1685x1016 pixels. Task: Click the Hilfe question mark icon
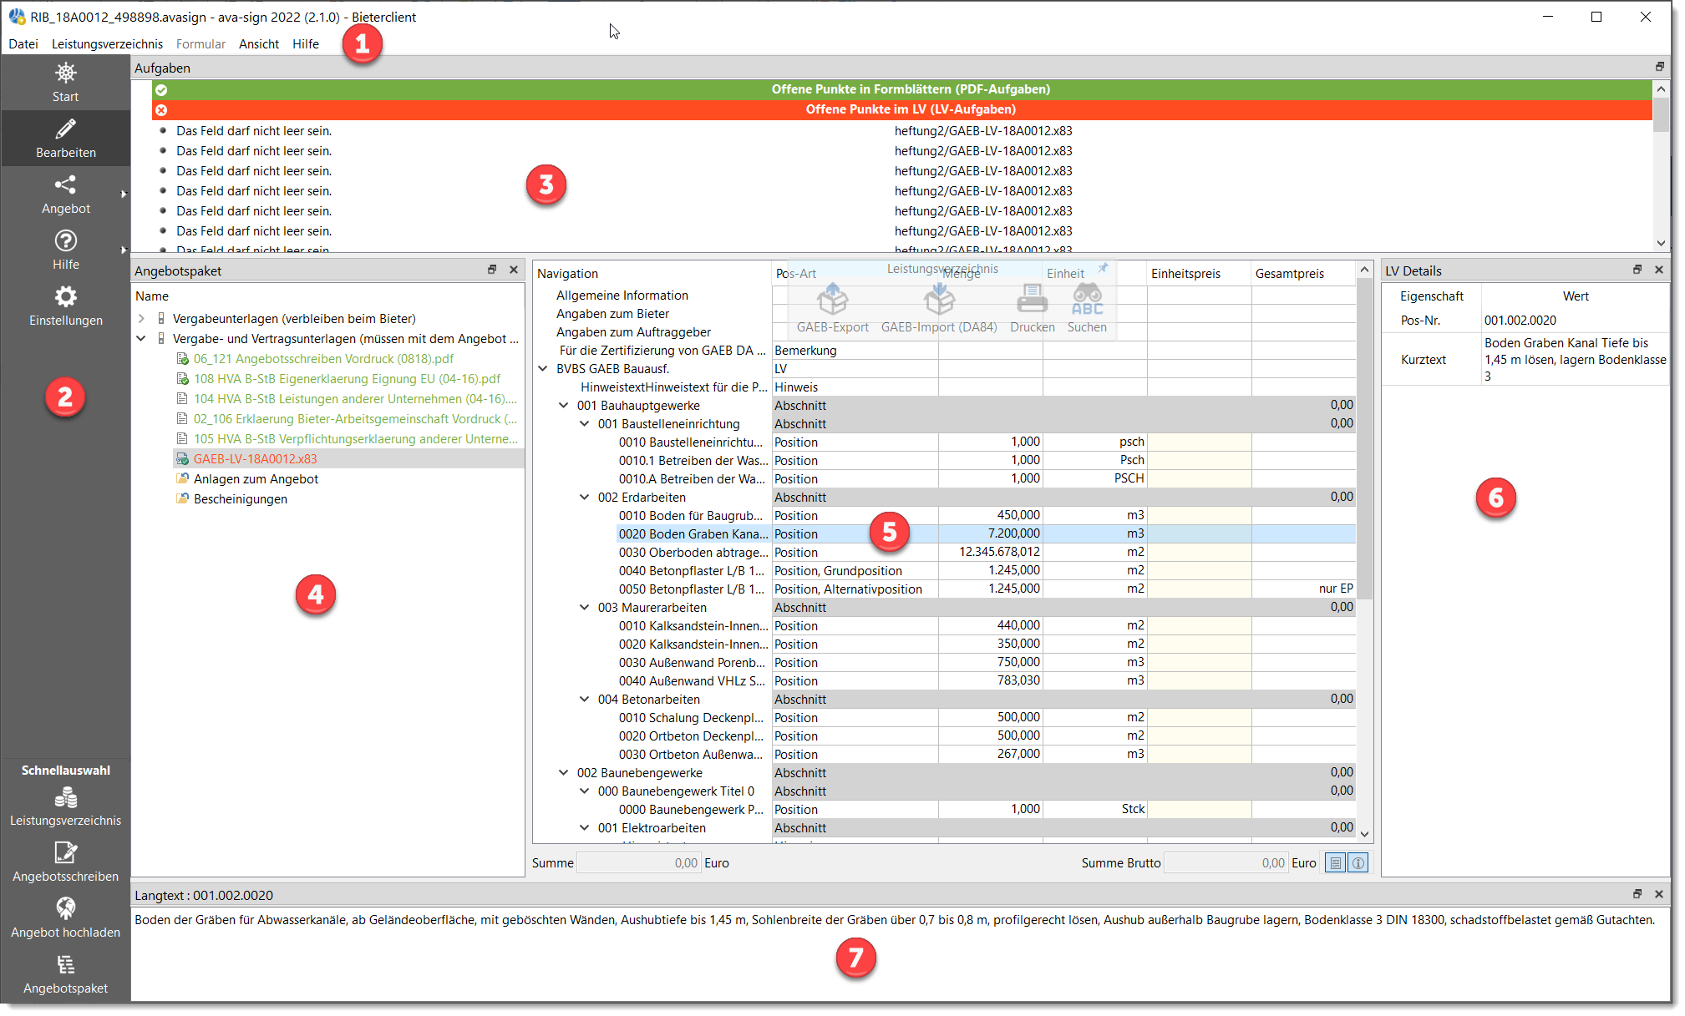(65, 240)
